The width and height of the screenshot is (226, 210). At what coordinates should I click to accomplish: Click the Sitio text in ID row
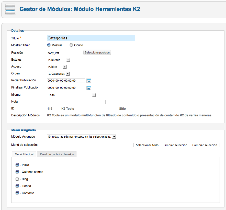coord(122,109)
